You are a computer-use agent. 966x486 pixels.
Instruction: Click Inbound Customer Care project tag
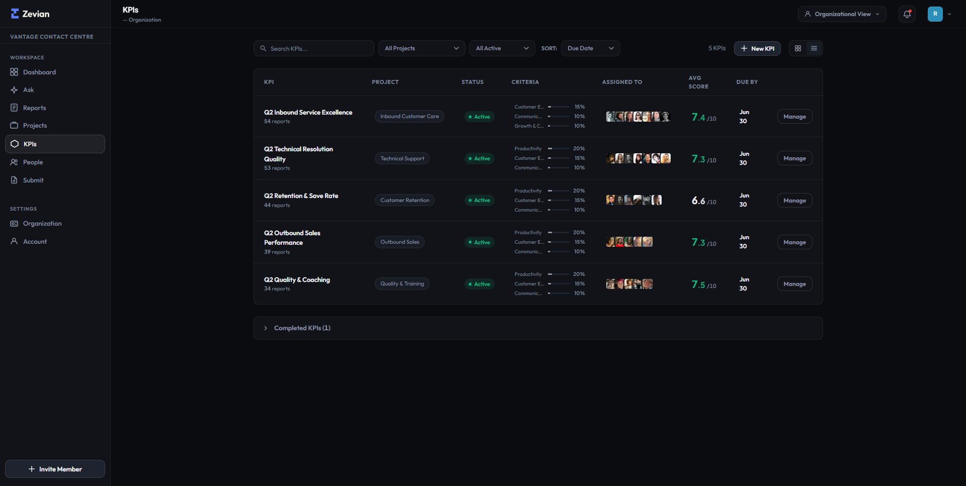click(x=410, y=116)
